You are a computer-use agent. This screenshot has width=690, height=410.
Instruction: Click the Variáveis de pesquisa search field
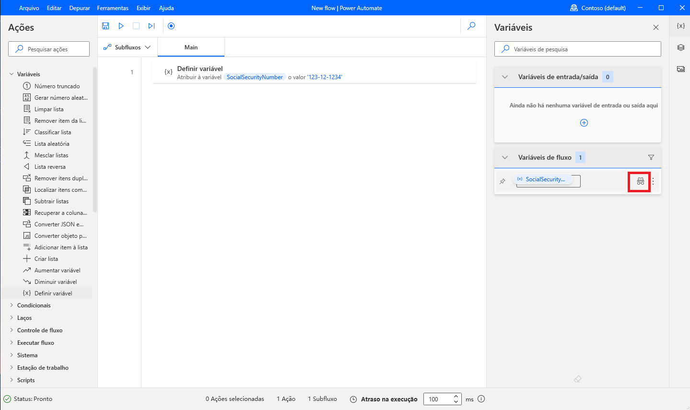pyautogui.click(x=578, y=49)
